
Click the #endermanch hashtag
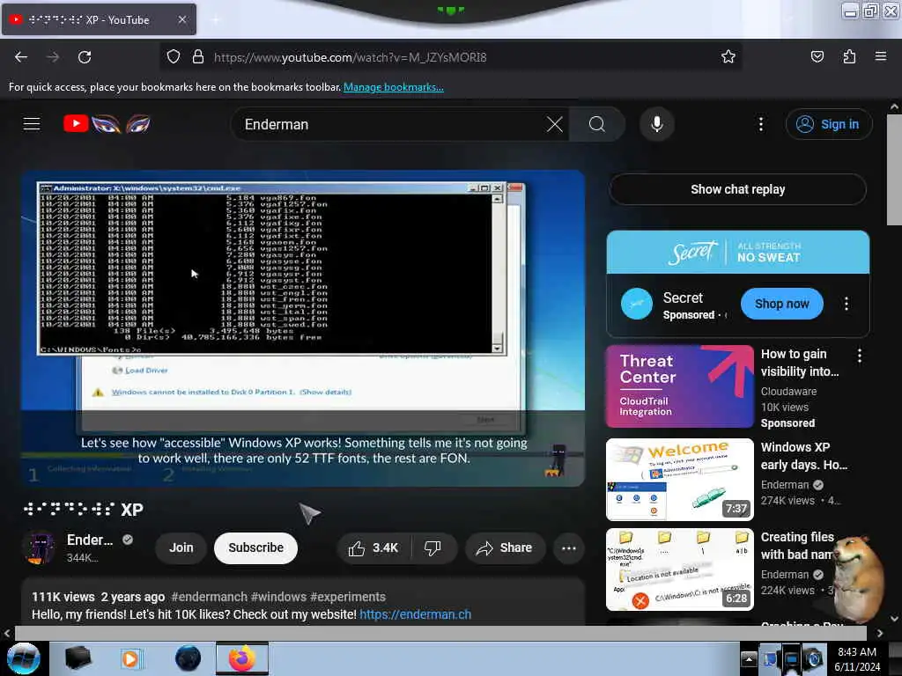click(210, 597)
